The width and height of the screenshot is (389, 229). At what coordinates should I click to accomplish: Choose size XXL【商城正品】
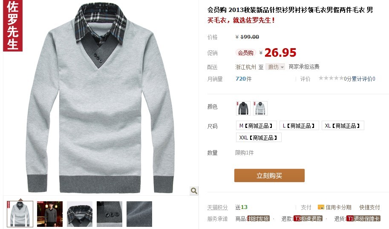pos(259,138)
